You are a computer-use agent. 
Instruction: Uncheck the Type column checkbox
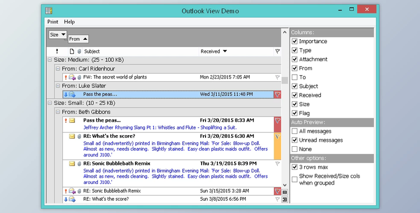[295, 50]
